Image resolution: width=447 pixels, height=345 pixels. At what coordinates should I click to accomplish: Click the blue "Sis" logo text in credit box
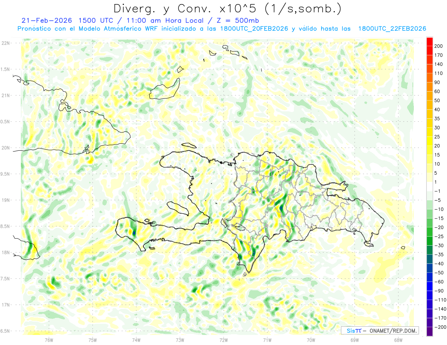tap(351, 330)
